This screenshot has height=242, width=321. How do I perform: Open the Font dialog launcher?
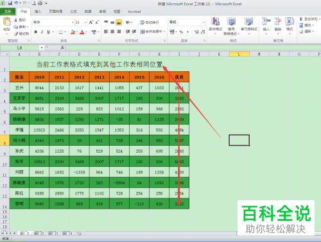click(99, 40)
